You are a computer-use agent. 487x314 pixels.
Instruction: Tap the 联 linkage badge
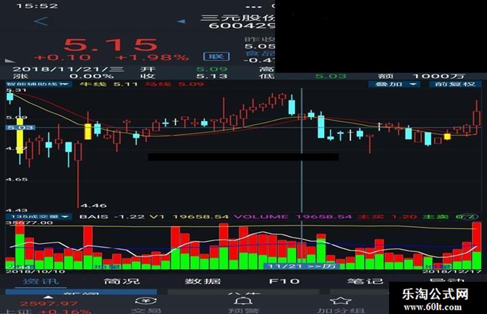point(216,56)
